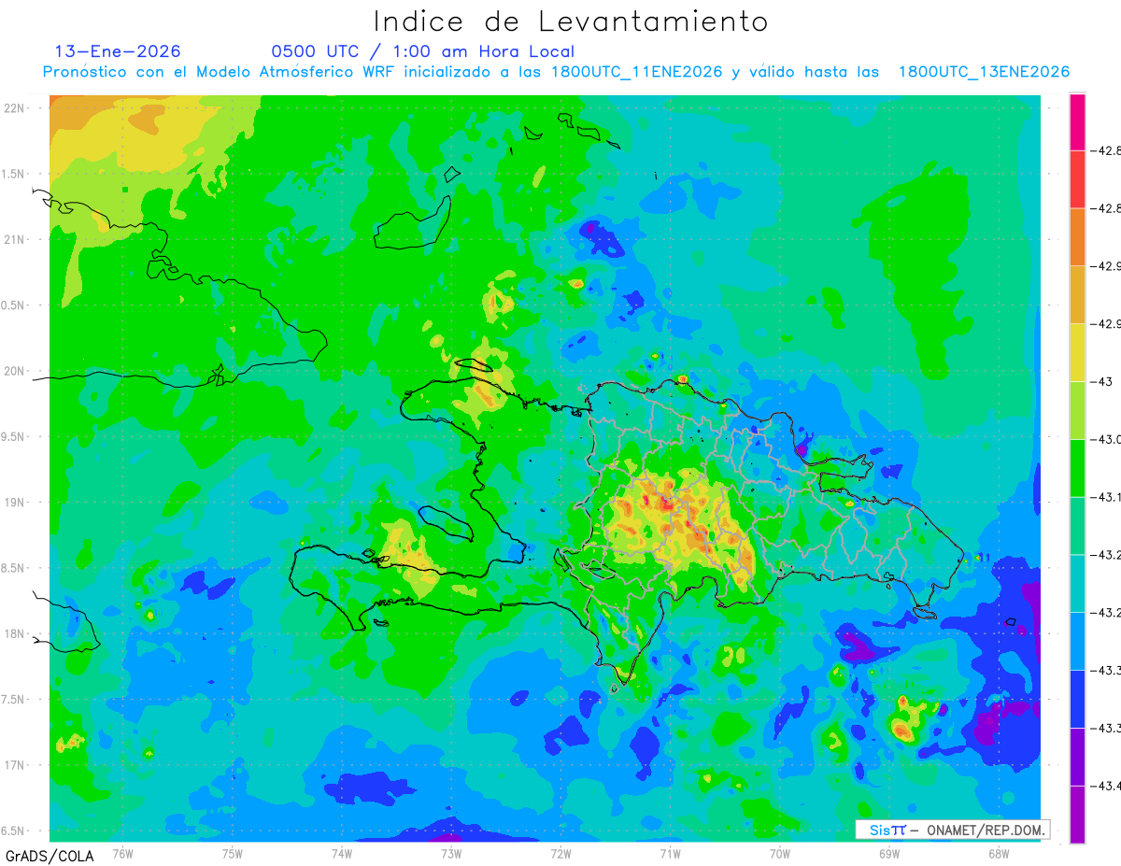
Task: Click the '0500 UTC / 1:00 am Hora Local' text
Action: pyautogui.click(x=423, y=52)
